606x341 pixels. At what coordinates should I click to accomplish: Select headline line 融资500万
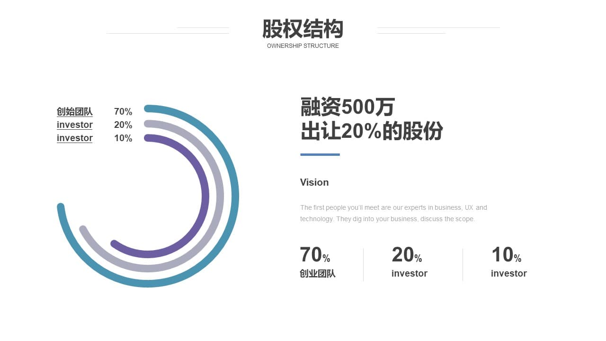348,107
